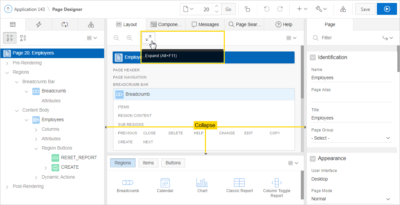Screen dimensions: 400x205
Task: Select the Items gallery button
Action: coord(148,163)
